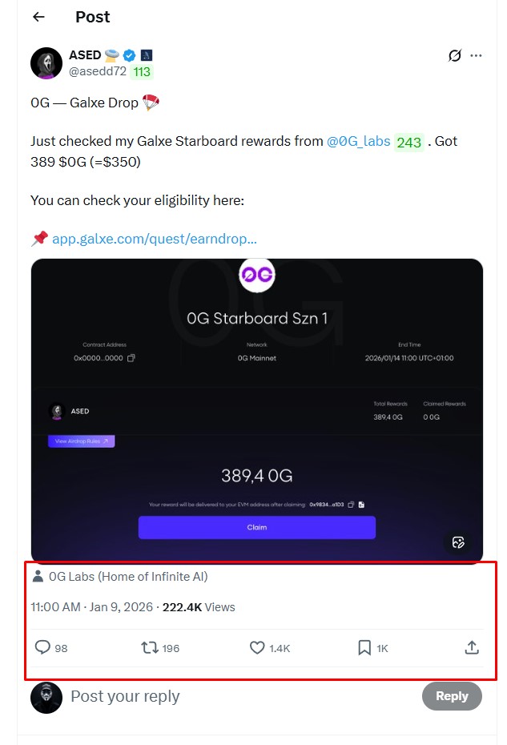The height and width of the screenshot is (745, 507).
Task: Click ASED's blue verified badge
Action: pyautogui.click(x=131, y=55)
